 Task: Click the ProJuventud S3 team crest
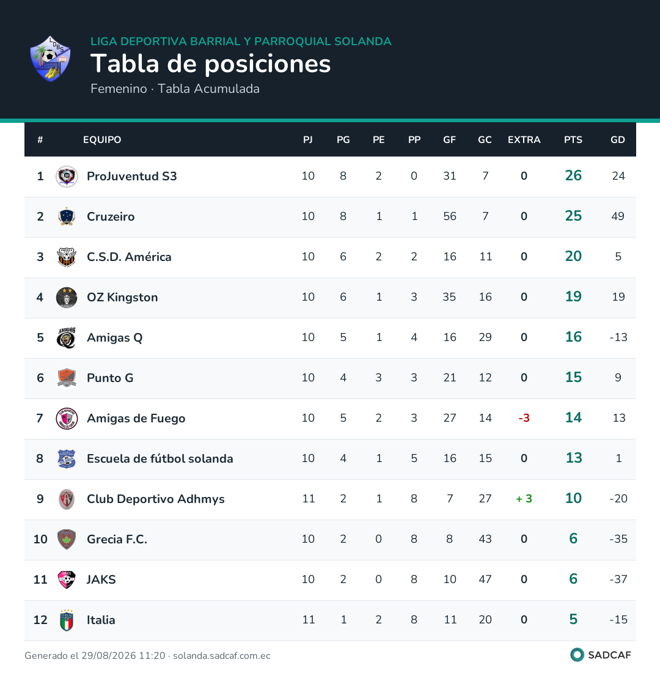pos(67,177)
